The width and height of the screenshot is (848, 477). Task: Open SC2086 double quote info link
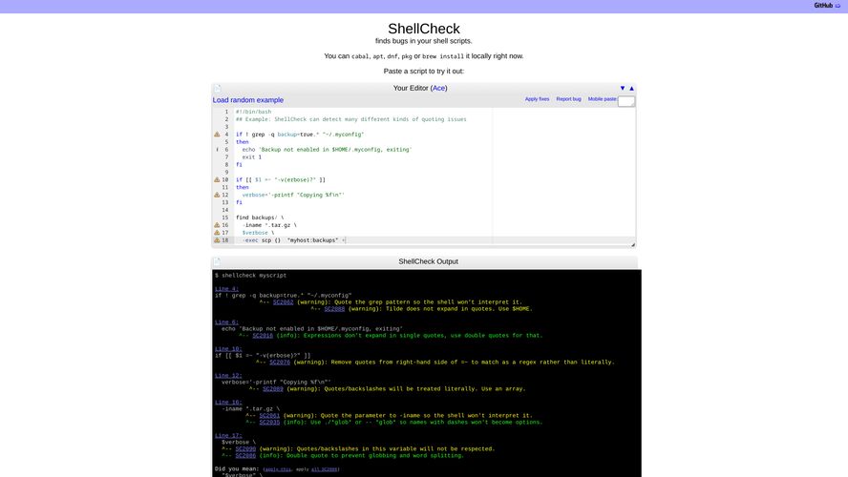point(245,455)
